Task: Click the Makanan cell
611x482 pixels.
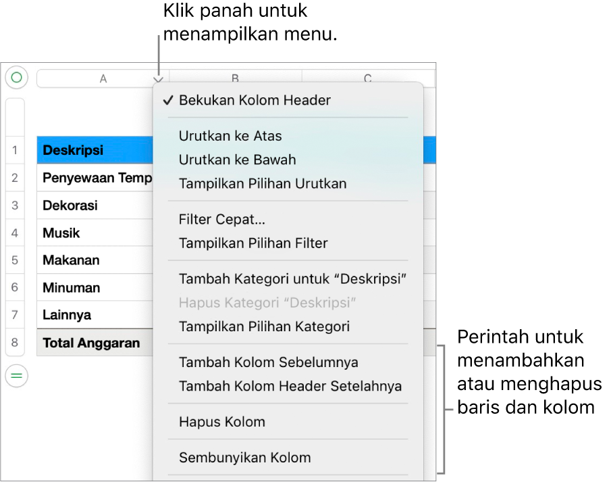Action: point(95,260)
